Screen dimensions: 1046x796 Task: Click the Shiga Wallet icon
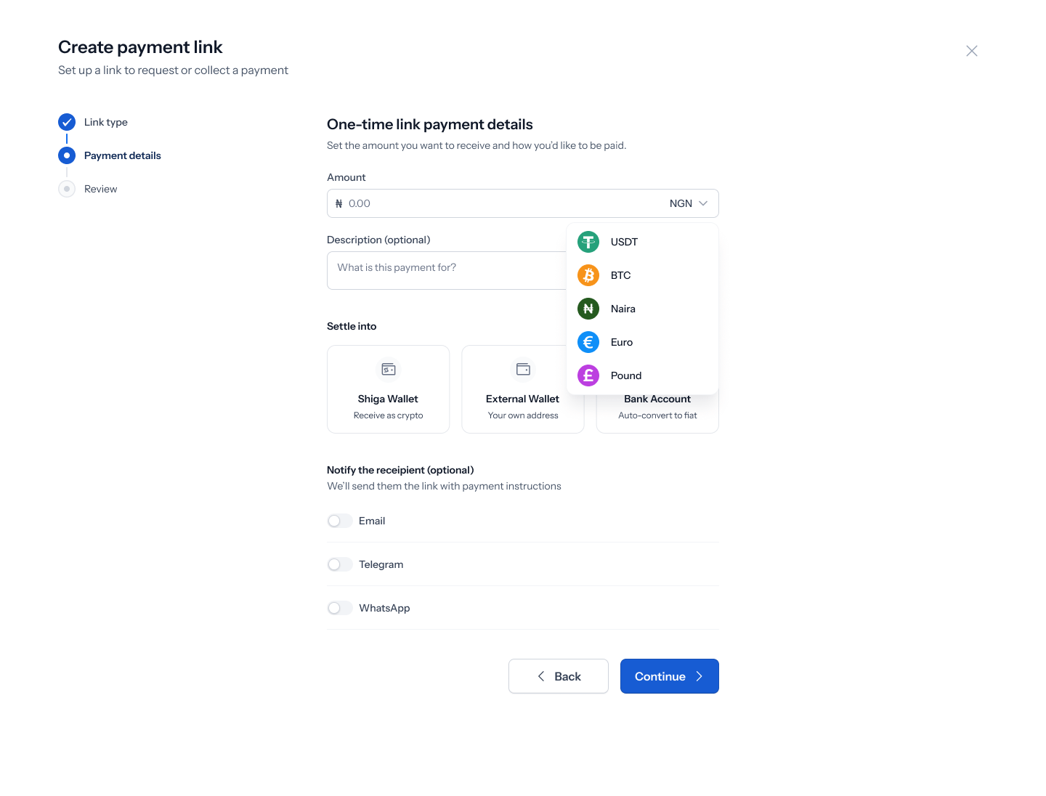click(389, 370)
